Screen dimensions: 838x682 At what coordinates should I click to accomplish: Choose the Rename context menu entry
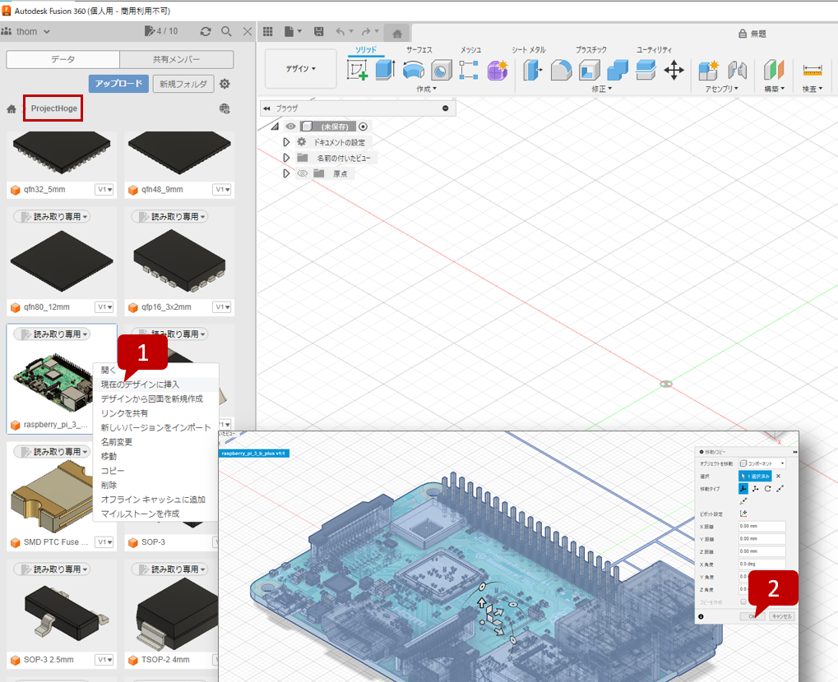click(156, 442)
